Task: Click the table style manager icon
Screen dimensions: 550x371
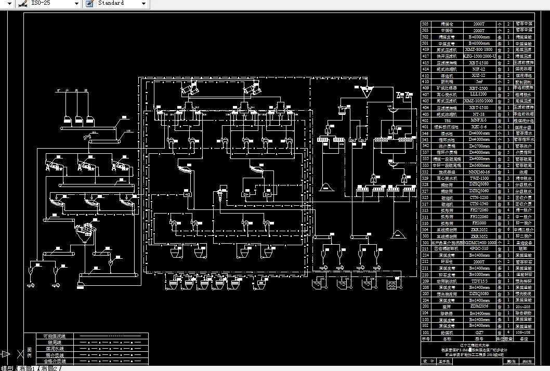Action: (x=90, y=4)
